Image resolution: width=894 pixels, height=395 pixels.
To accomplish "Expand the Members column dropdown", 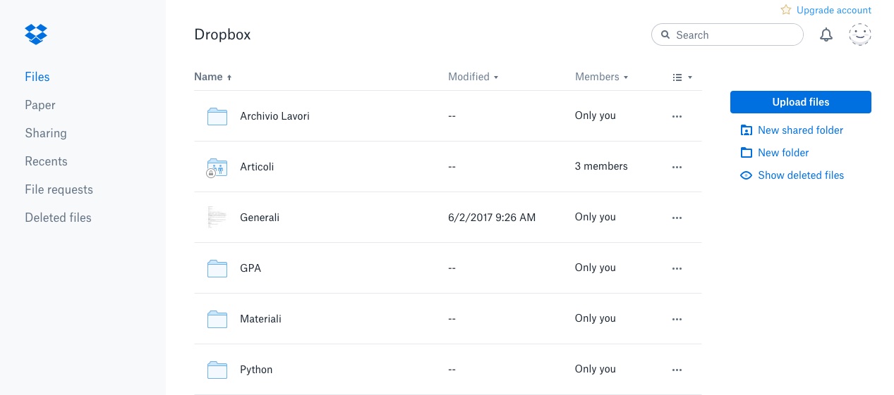I will click(x=601, y=77).
